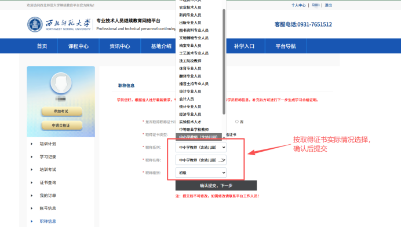Open 基地介绍 navigation item
This screenshot has height=227, width=401.
point(161,46)
